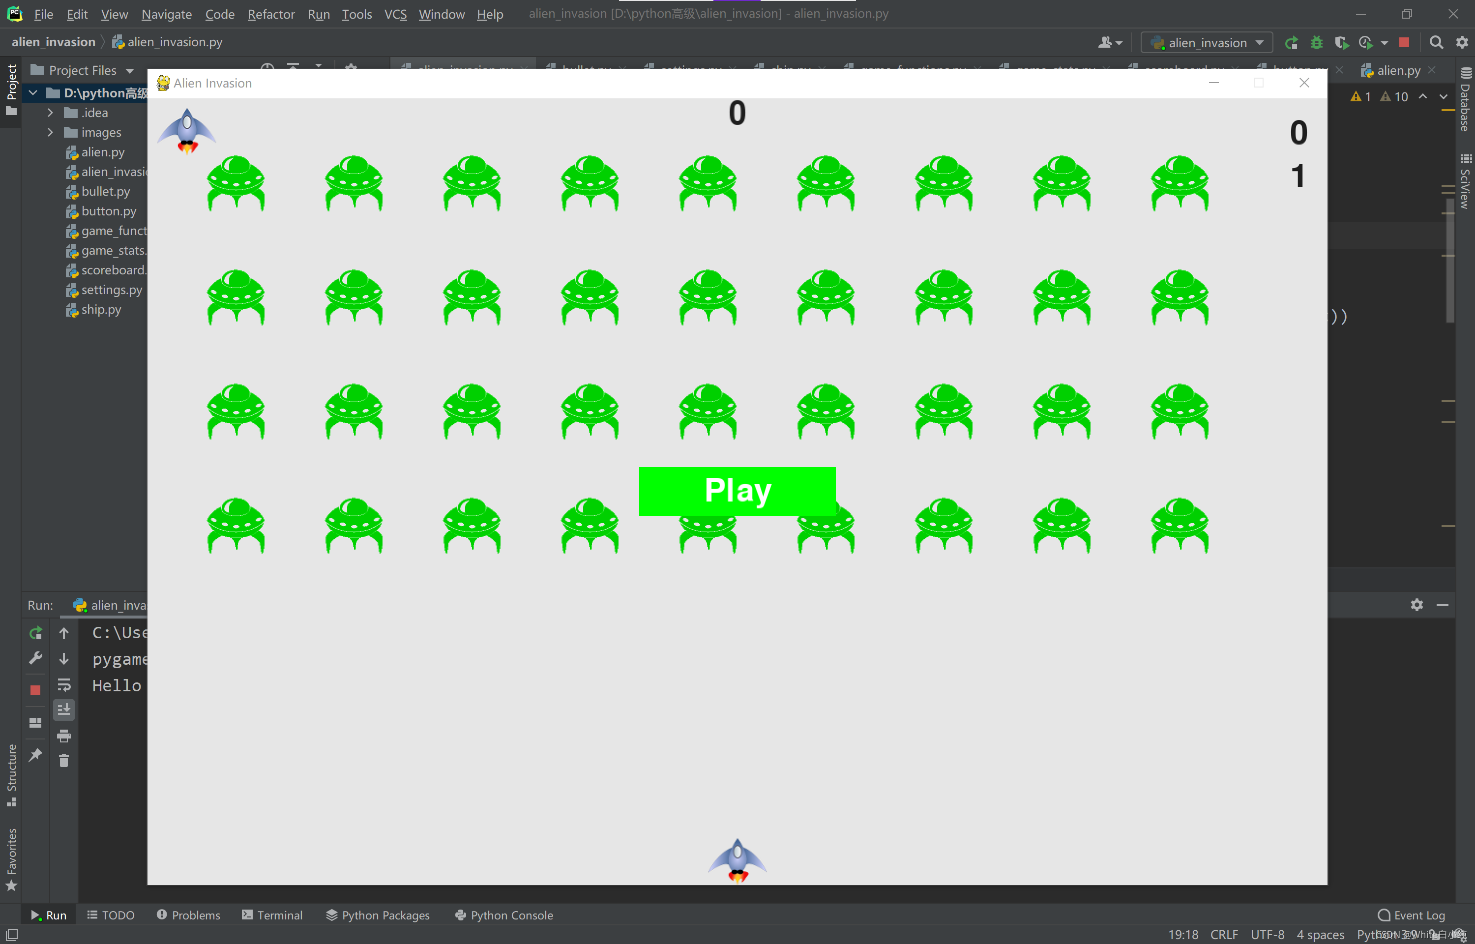
Task: Click the print console output icon
Action: coord(64,735)
